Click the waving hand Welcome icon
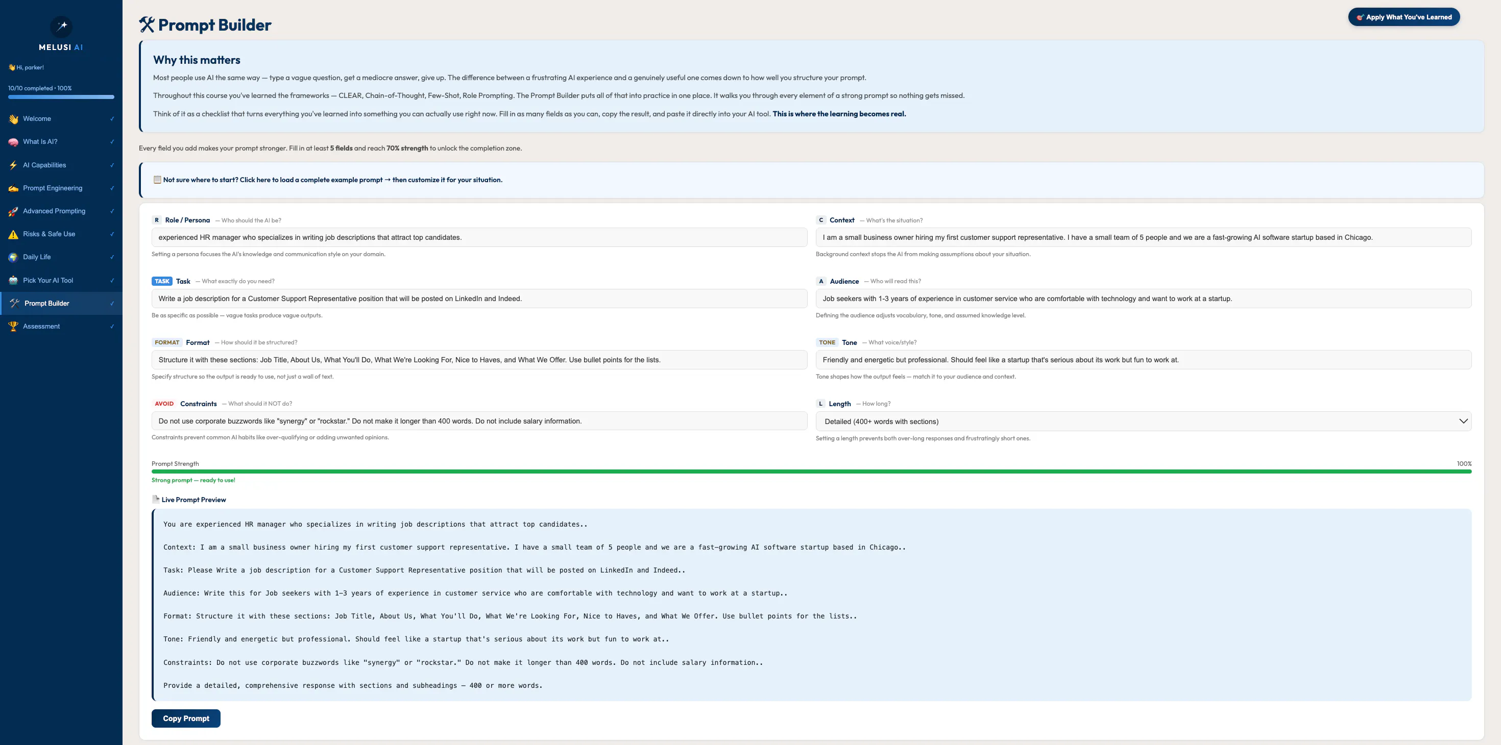 pyautogui.click(x=13, y=119)
